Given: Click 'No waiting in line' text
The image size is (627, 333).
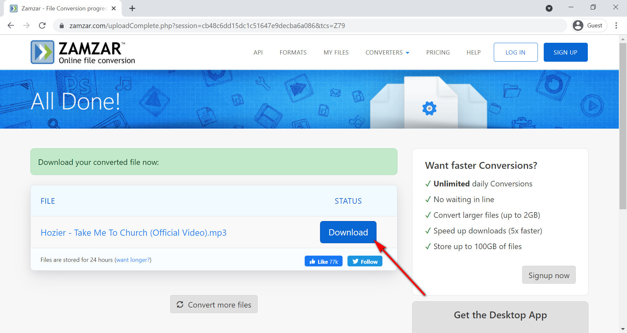Looking at the screenshot, I should click(x=464, y=199).
